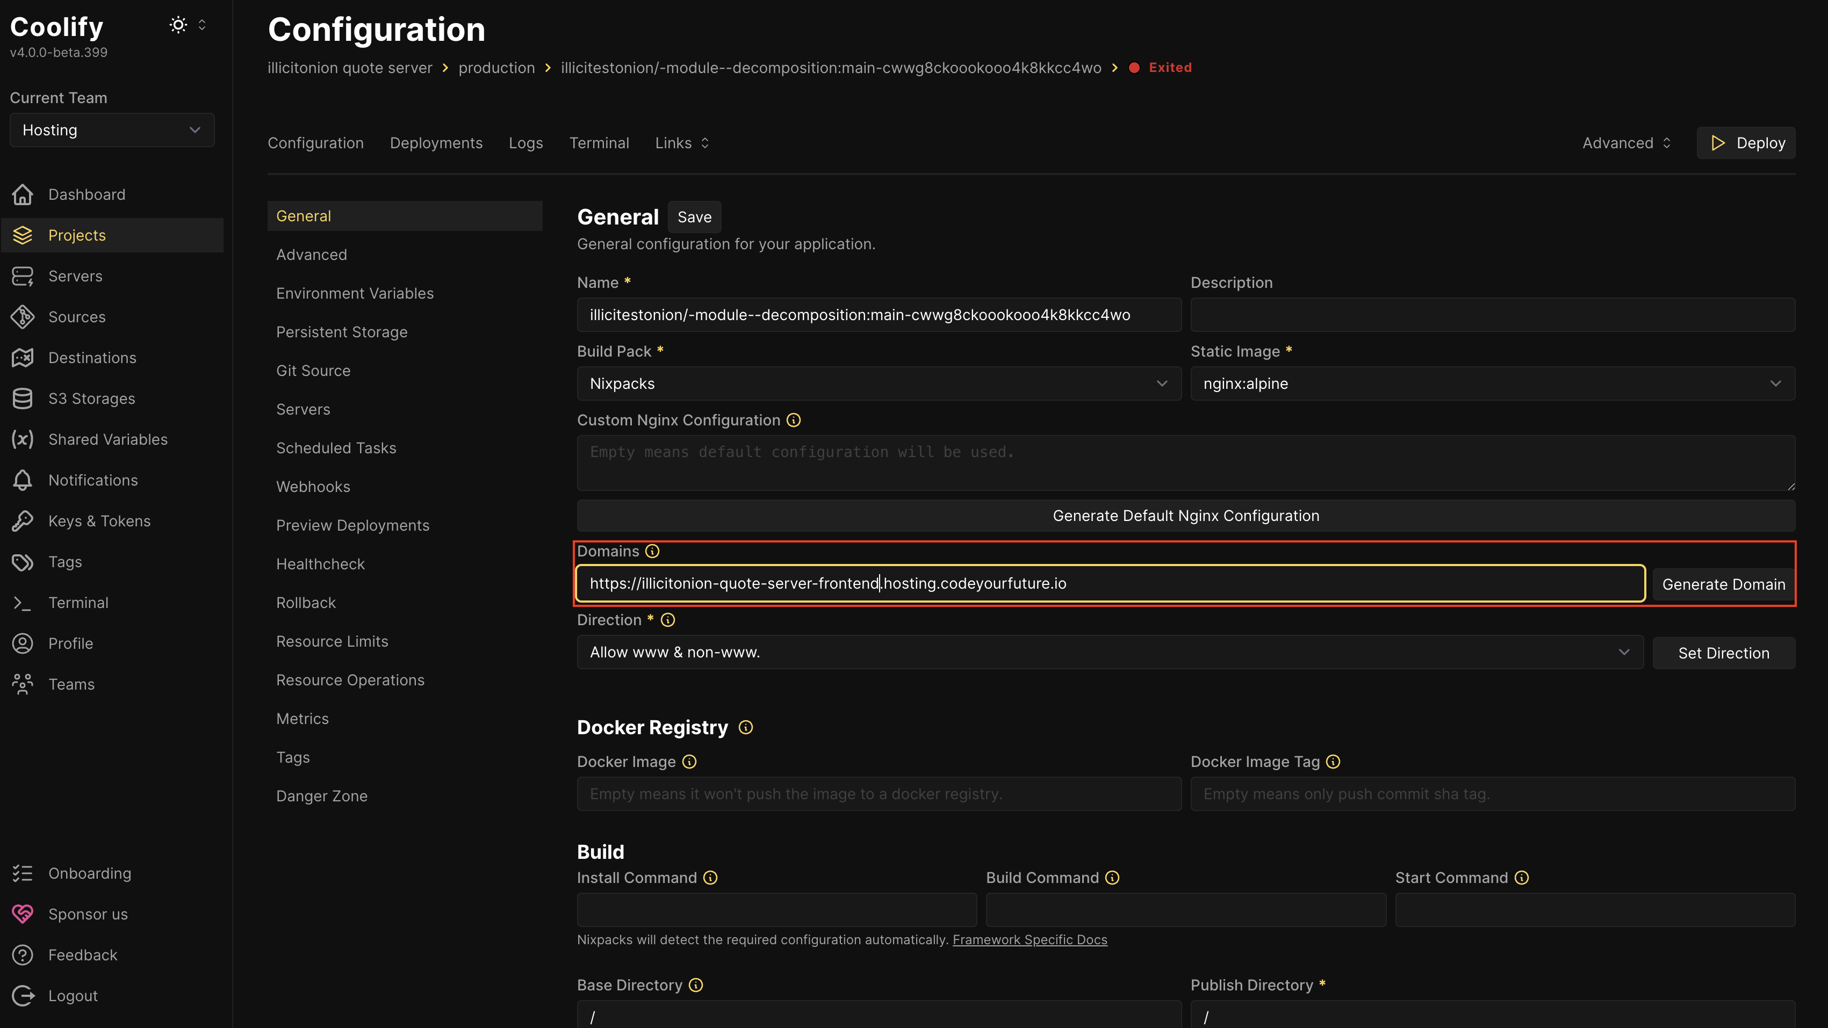Expand the Direction www dropdown

tap(1109, 652)
